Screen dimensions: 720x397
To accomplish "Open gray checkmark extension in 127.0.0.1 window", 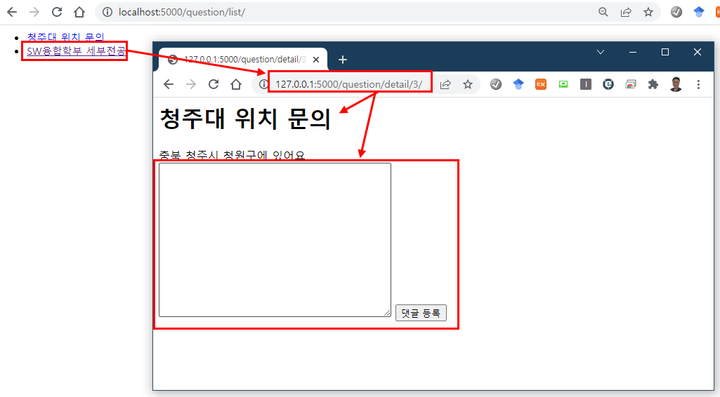I will tap(496, 84).
